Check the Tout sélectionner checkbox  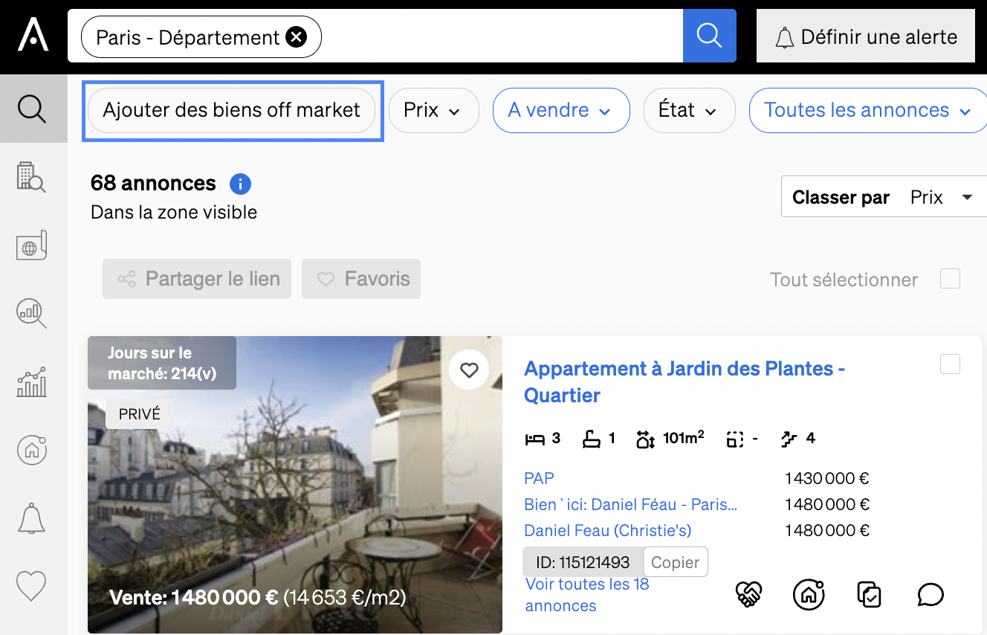click(x=950, y=279)
